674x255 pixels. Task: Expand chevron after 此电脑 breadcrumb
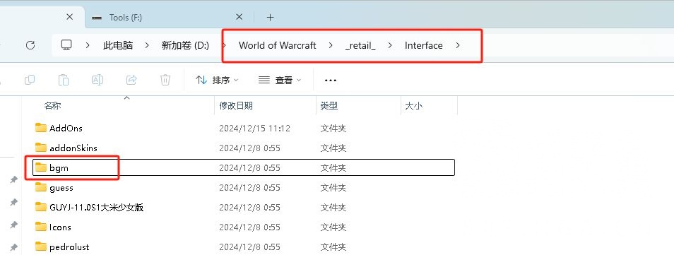147,45
